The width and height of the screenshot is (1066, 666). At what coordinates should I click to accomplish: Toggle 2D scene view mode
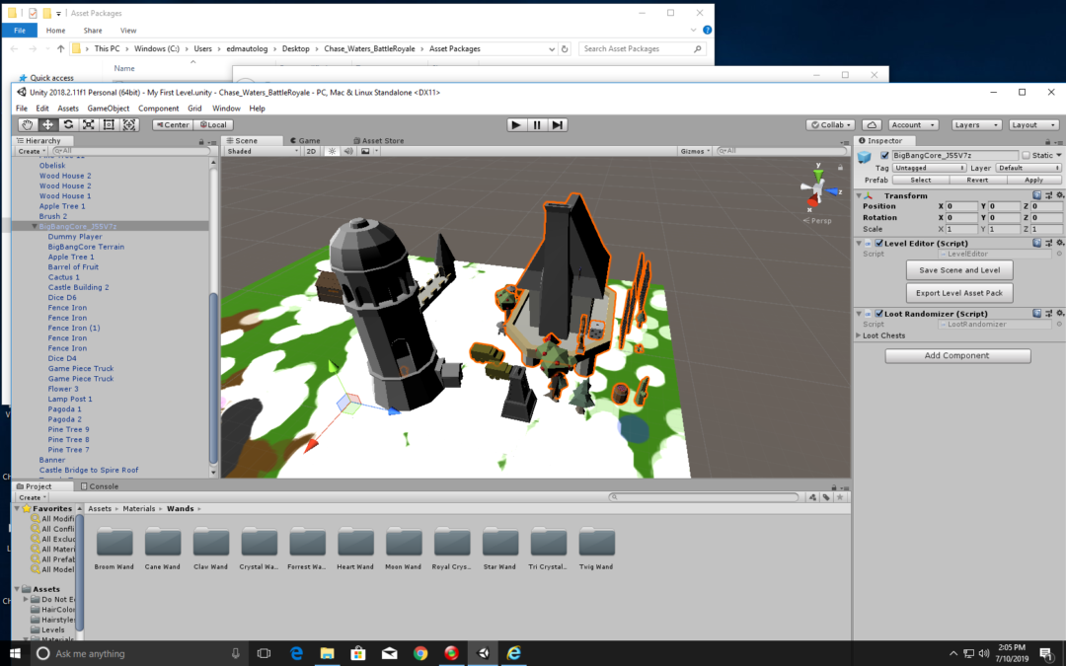click(311, 151)
